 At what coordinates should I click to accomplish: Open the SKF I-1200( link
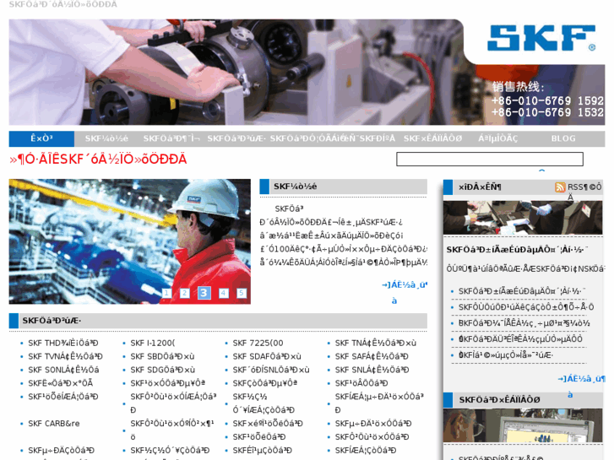point(153,344)
